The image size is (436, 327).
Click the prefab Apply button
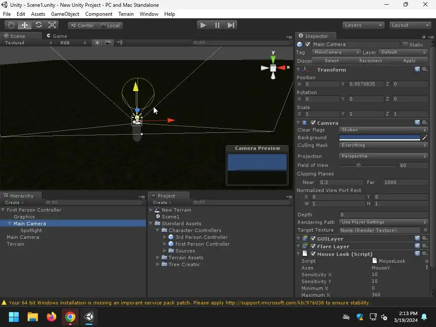point(409,60)
